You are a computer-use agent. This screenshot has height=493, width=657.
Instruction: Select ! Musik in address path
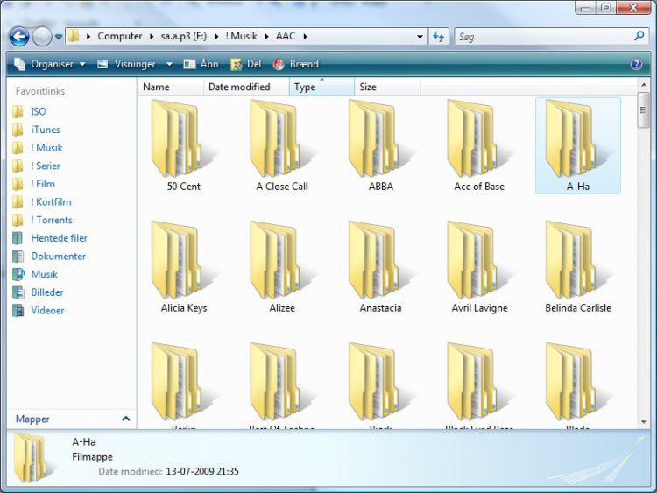coord(242,36)
